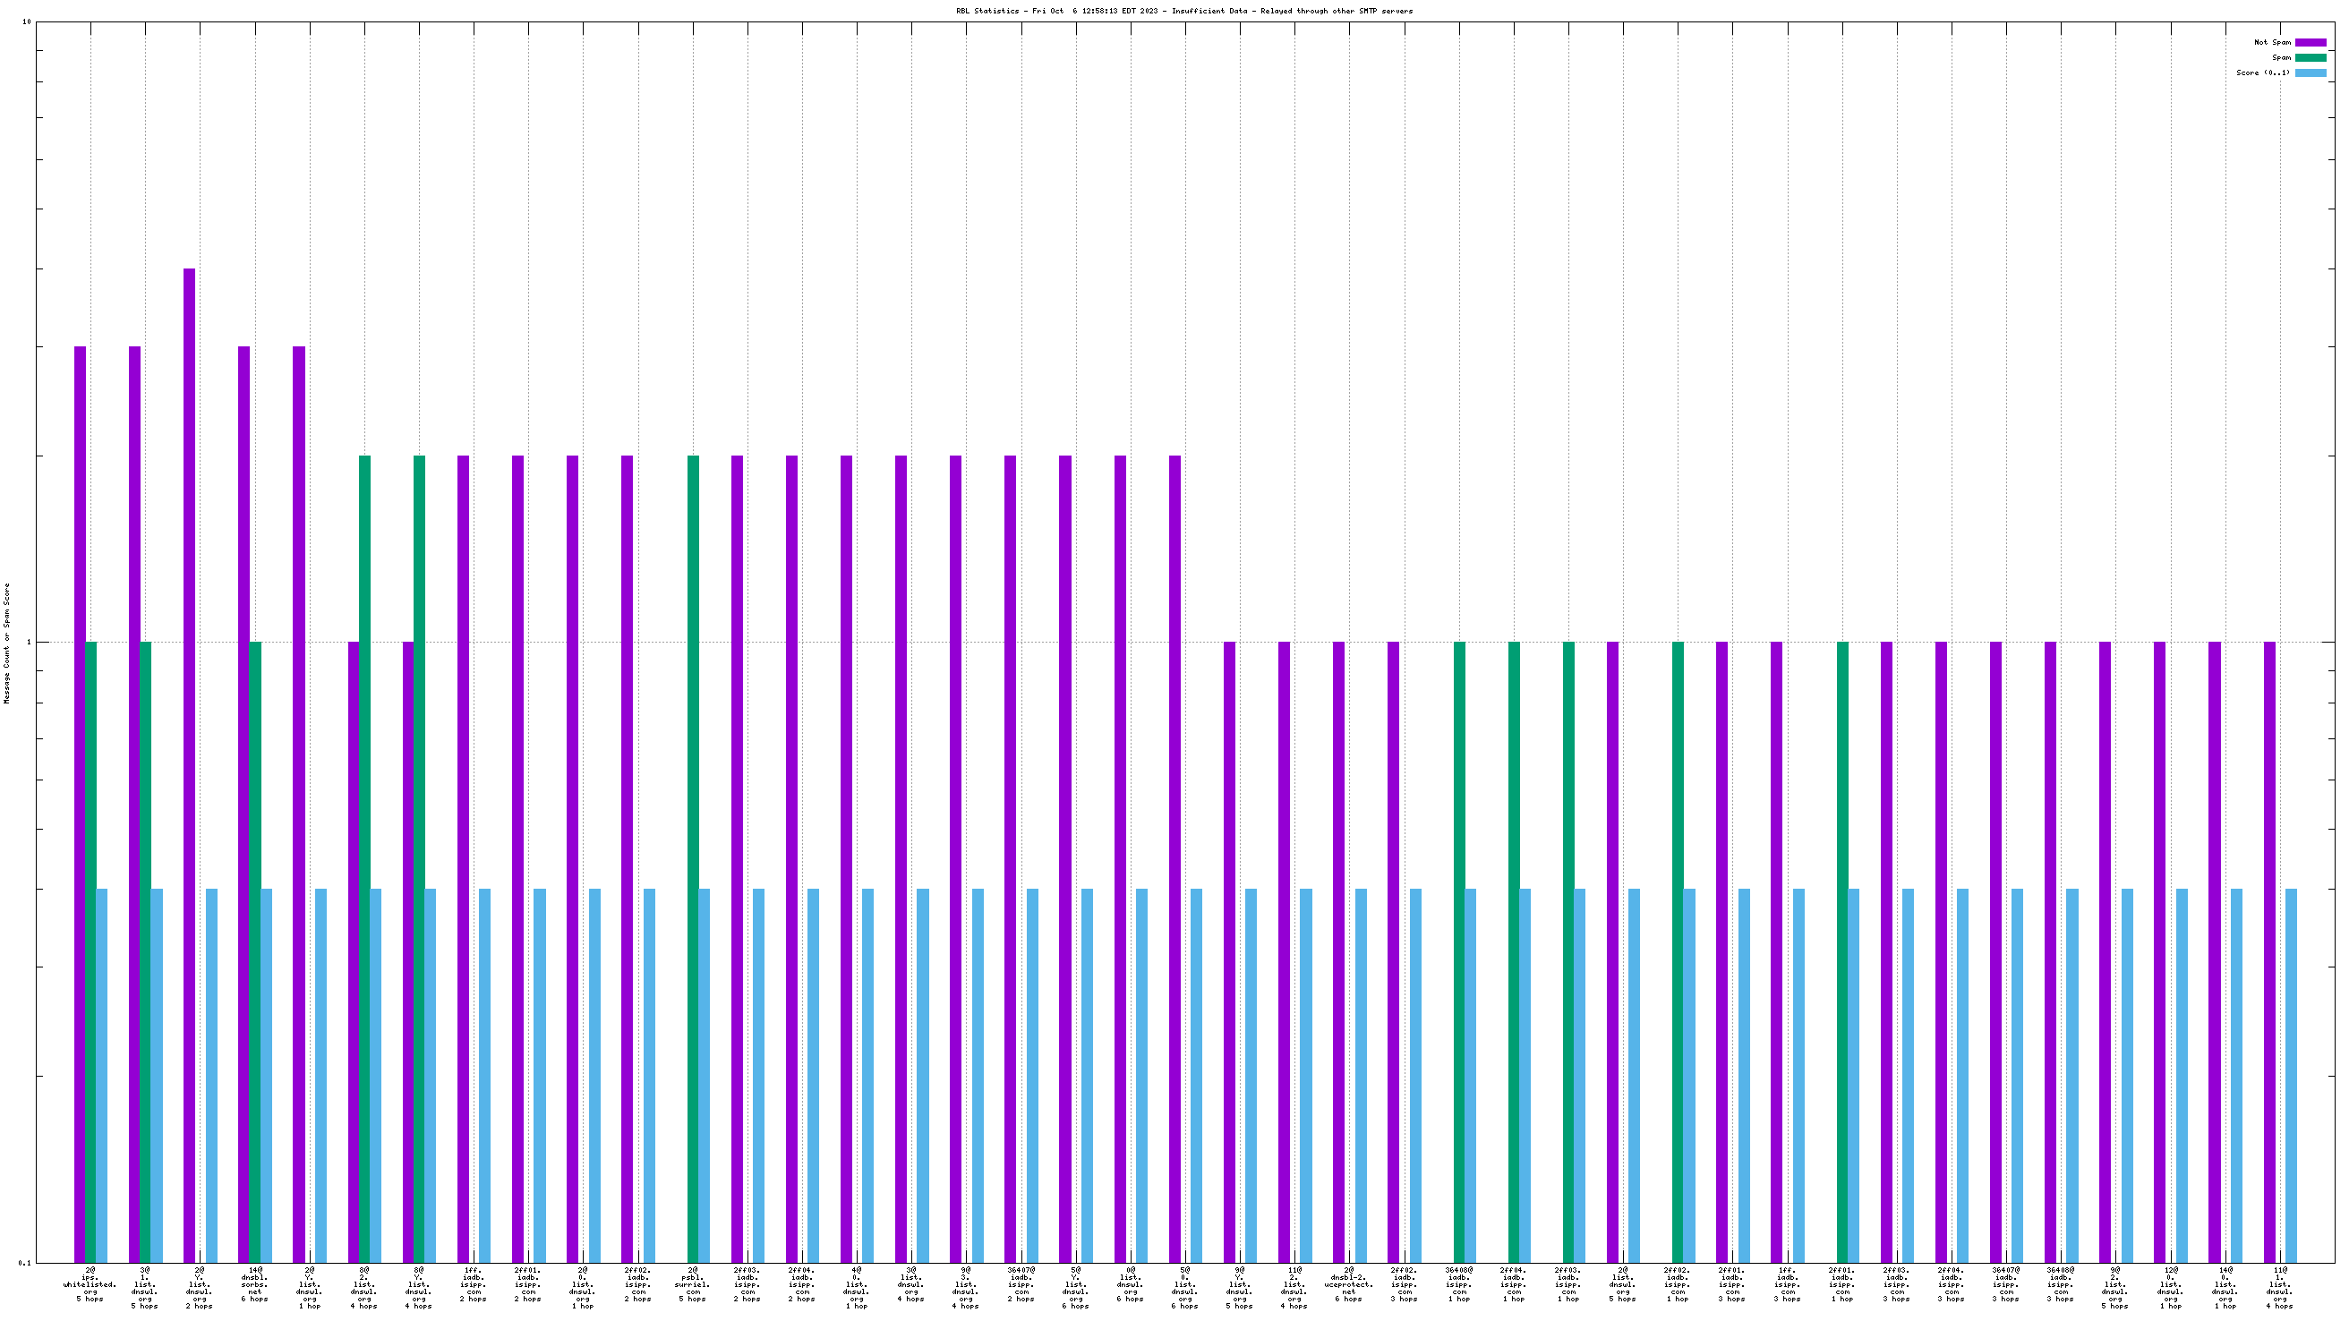
Task: Click the y-axis tick label 10
Action: pos(27,21)
